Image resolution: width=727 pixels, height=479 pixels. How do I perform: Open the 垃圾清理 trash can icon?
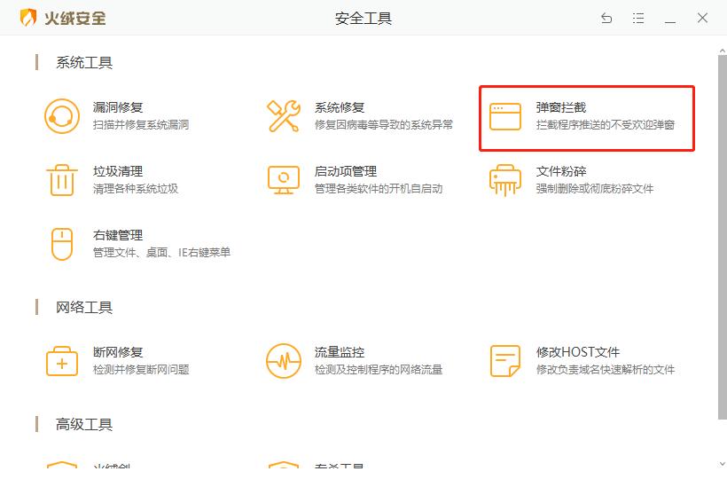tap(62, 180)
